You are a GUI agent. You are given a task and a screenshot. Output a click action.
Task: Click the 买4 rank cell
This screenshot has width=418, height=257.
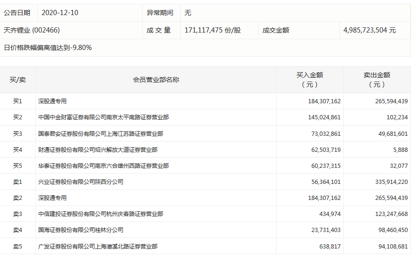click(x=17, y=150)
